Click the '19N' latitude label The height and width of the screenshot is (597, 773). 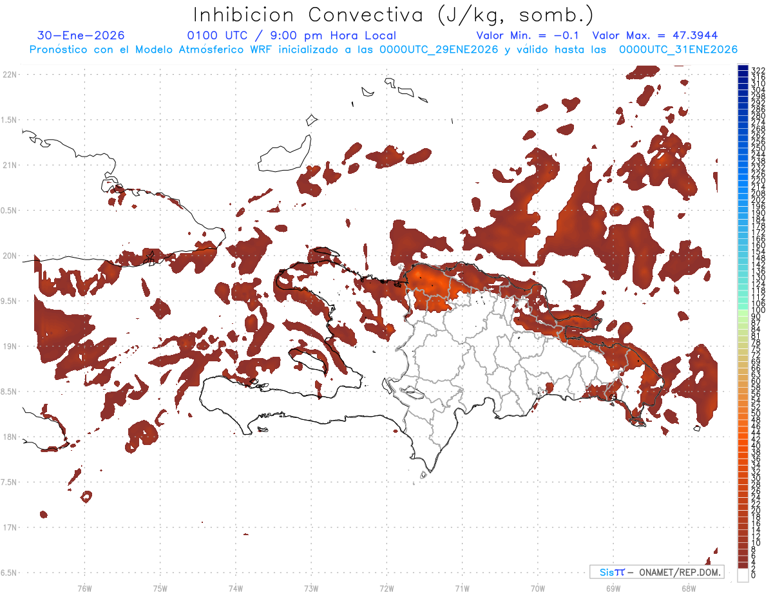[10, 346]
